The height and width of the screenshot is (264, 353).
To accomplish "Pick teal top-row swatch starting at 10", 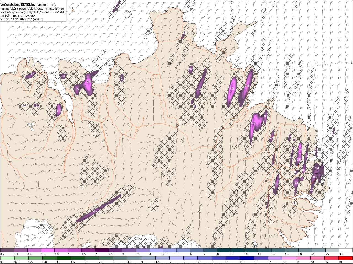I will [x=251, y=250].
